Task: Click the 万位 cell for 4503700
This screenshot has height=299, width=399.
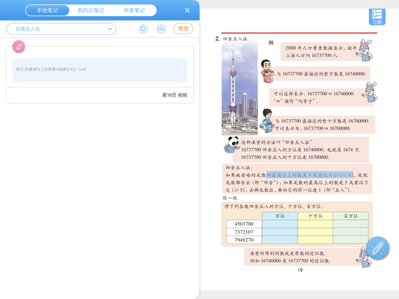Action: 279,224
